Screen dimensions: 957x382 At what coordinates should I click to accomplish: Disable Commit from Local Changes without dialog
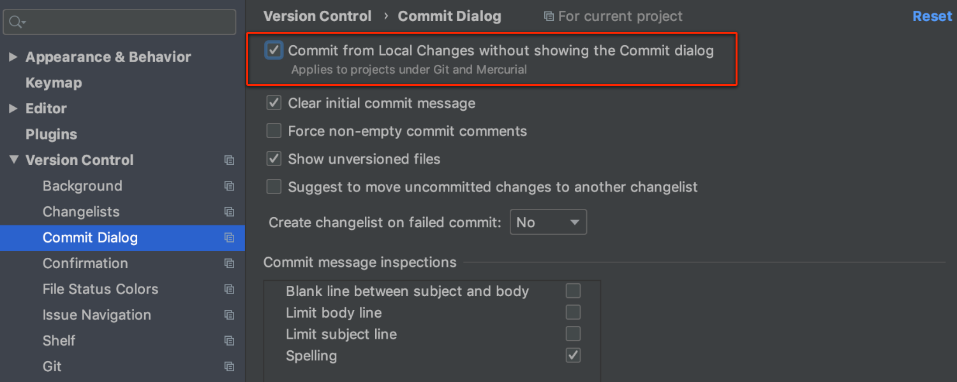[x=274, y=50]
